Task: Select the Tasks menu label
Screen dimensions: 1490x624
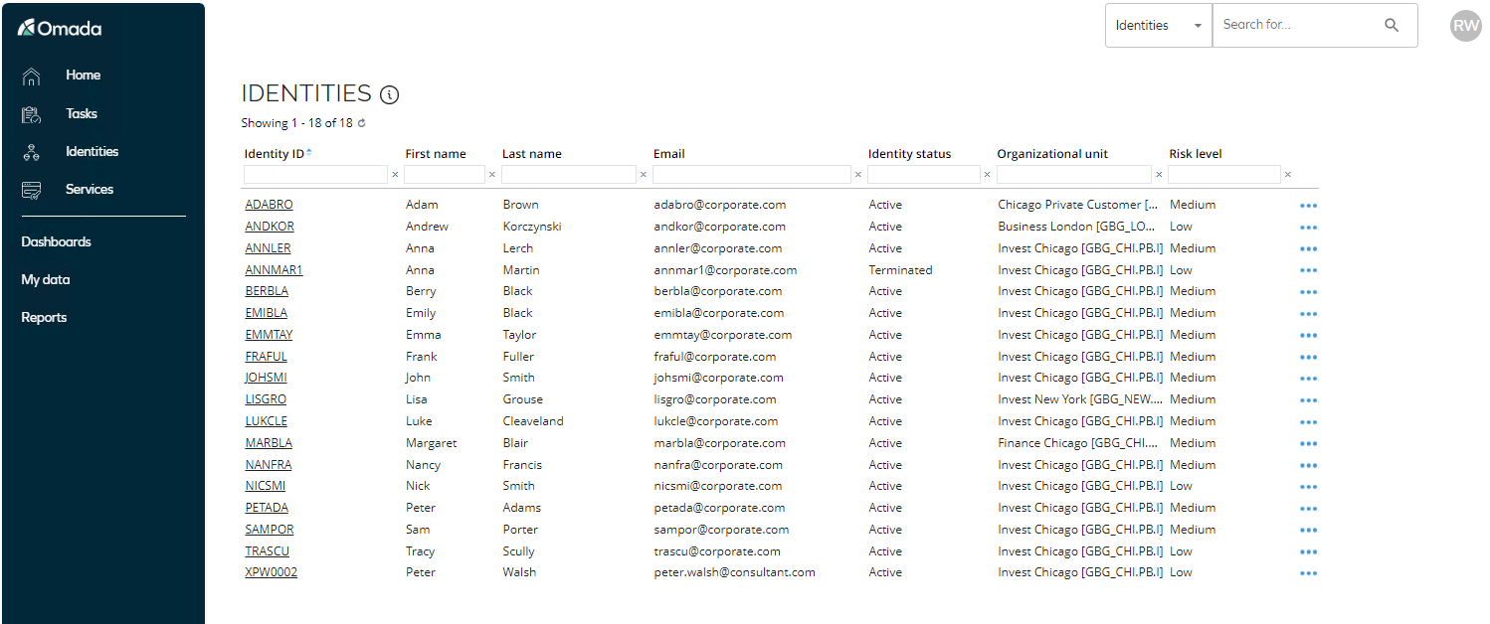Action: coord(82,114)
